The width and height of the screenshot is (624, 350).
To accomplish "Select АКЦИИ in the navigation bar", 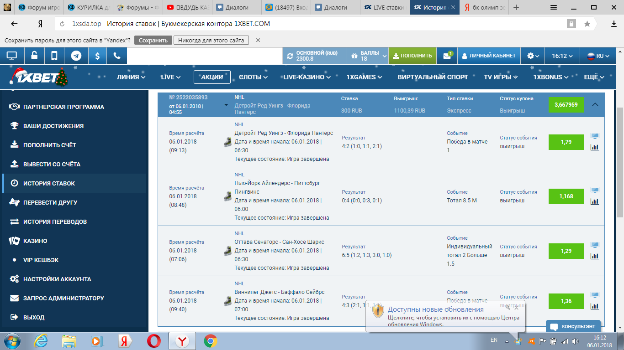I will pyautogui.click(x=212, y=77).
